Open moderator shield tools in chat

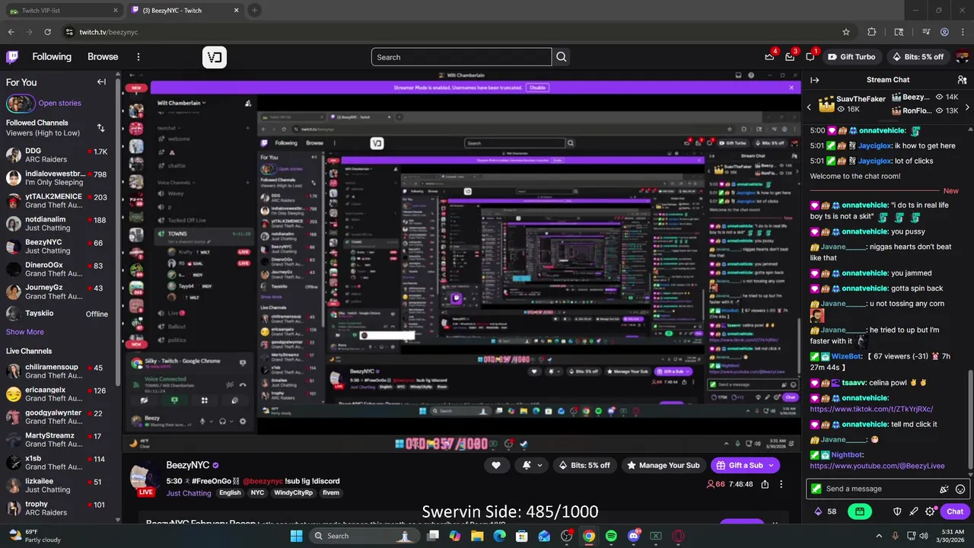pyautogui.click(x=897, y=511)
